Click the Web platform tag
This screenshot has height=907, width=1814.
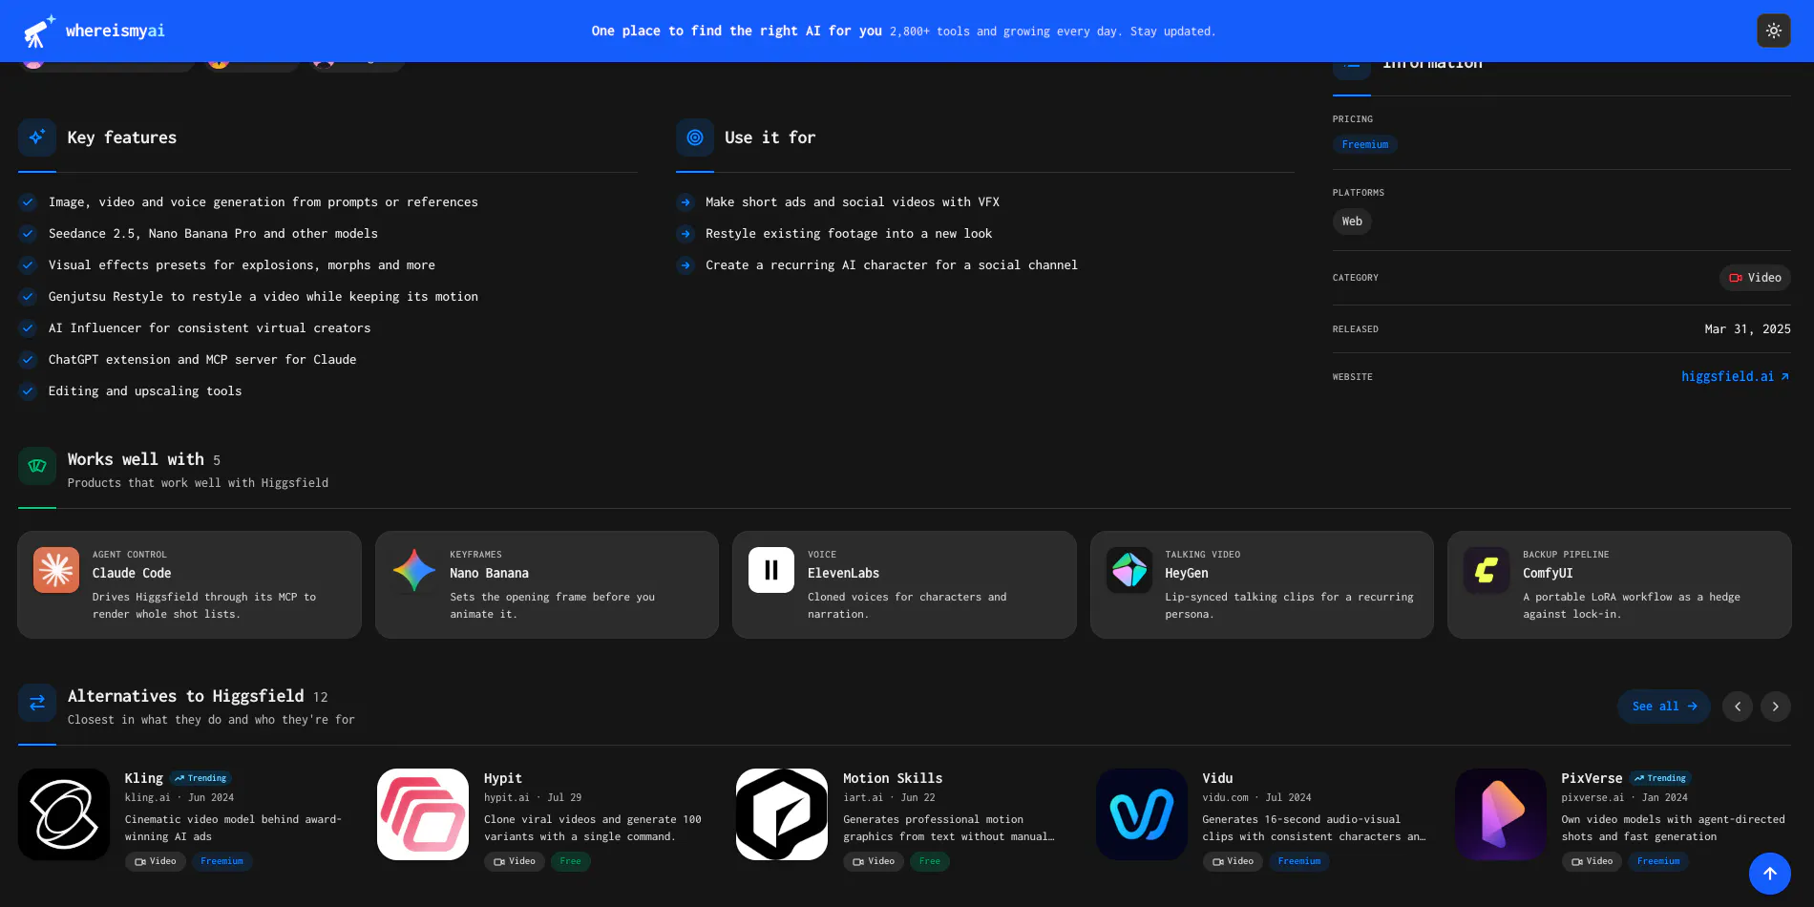[x=1352, y=221]
